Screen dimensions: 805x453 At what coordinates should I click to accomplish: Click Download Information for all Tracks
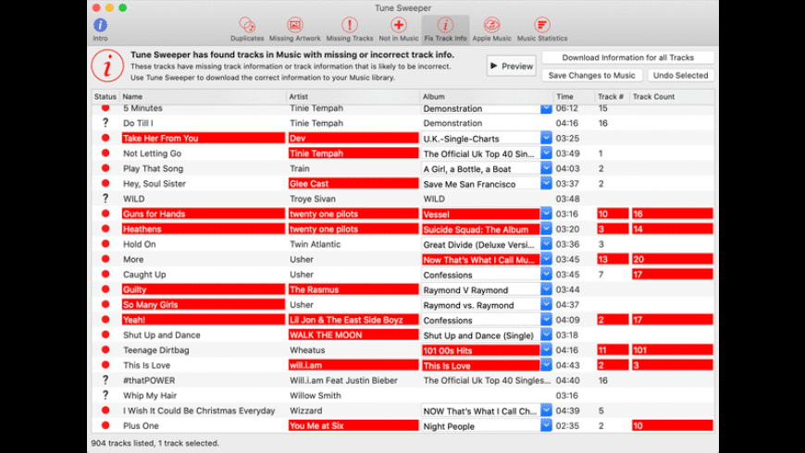point(628,57)
